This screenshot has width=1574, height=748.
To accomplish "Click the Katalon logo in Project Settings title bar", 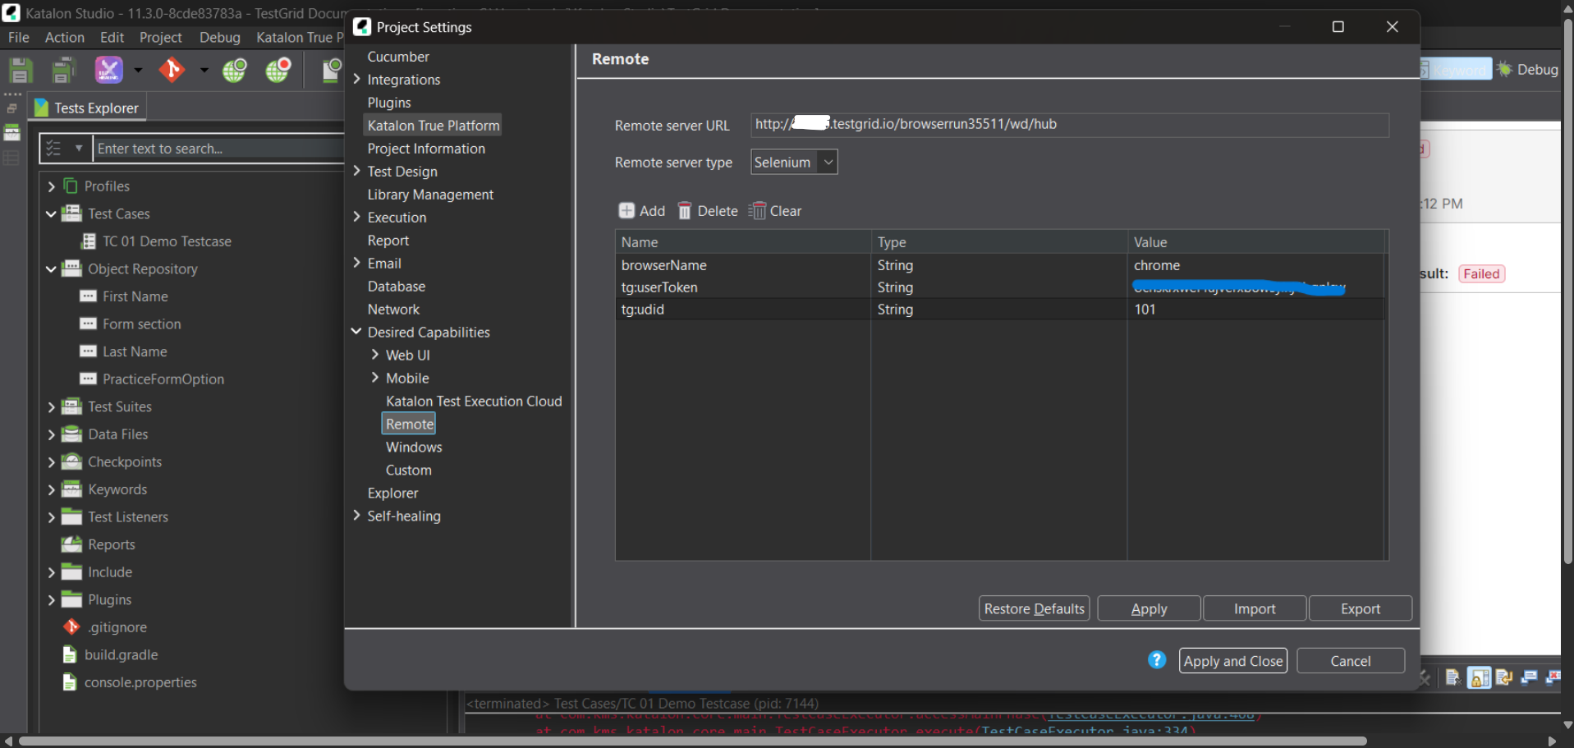I will pos(362,27).
